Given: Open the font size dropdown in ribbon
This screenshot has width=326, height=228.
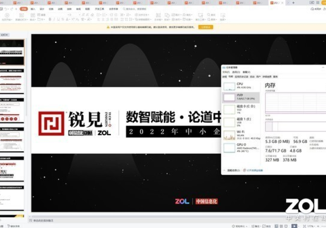Looking at the screenshot, I should (x=80, y=15).
